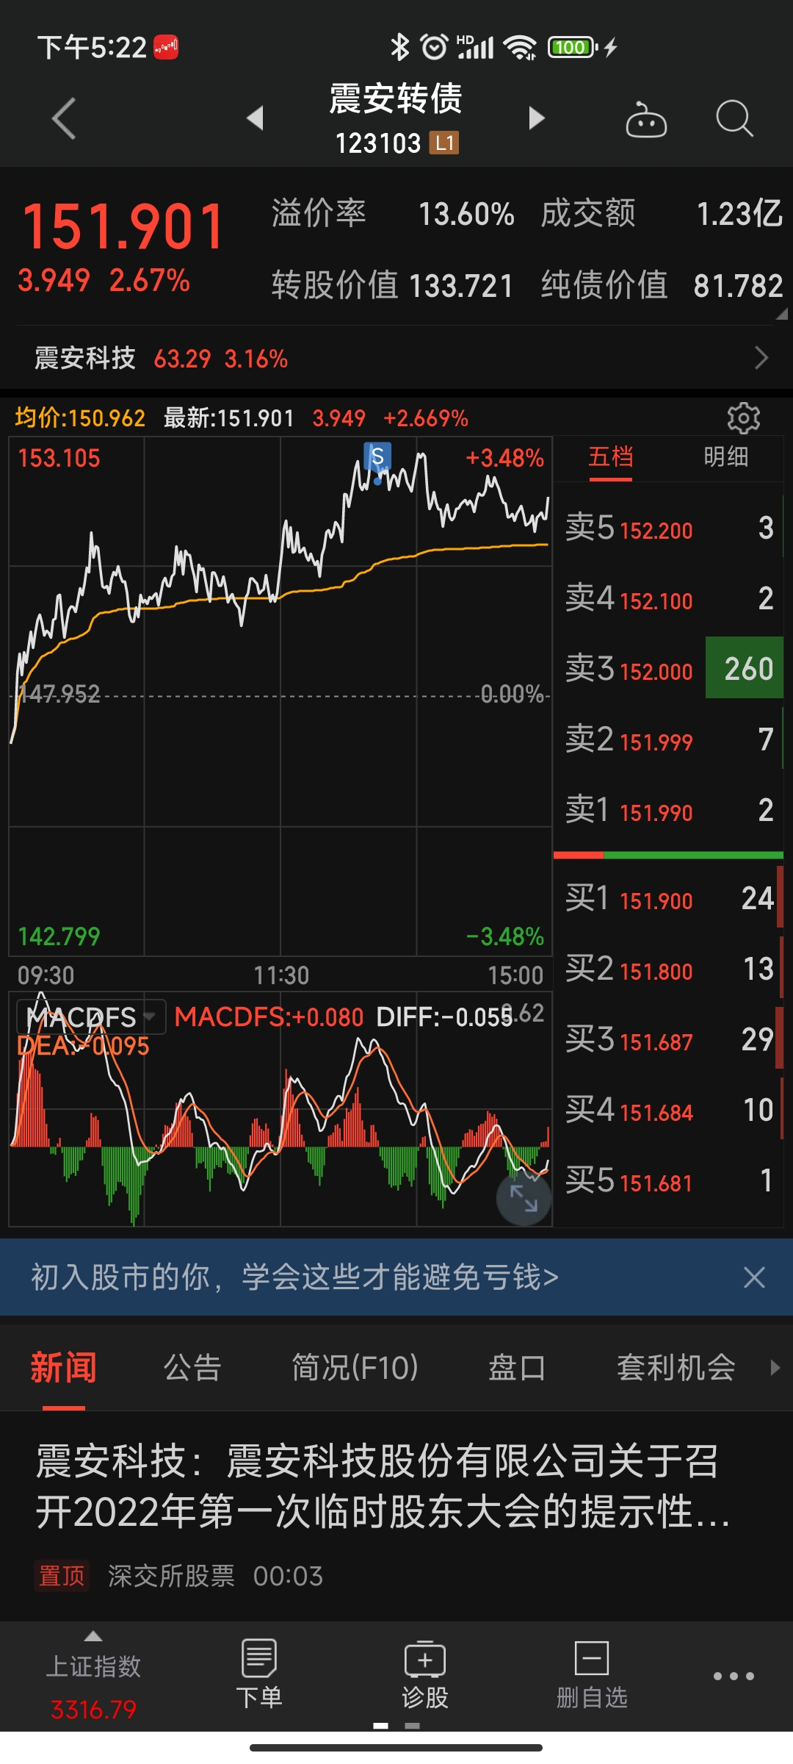Tap the Bluetooth status icon
Screen dimensions: 793x1764
[399, 47]
